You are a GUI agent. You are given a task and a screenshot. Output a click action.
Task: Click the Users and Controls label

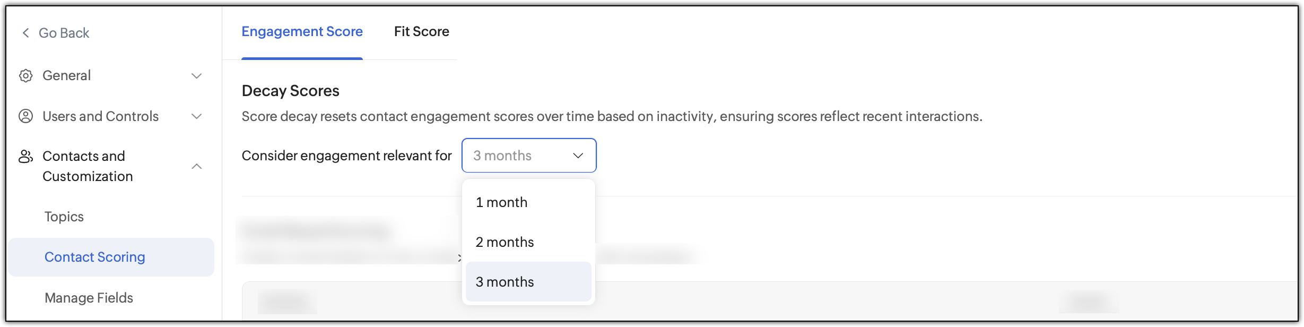(100, 116)
